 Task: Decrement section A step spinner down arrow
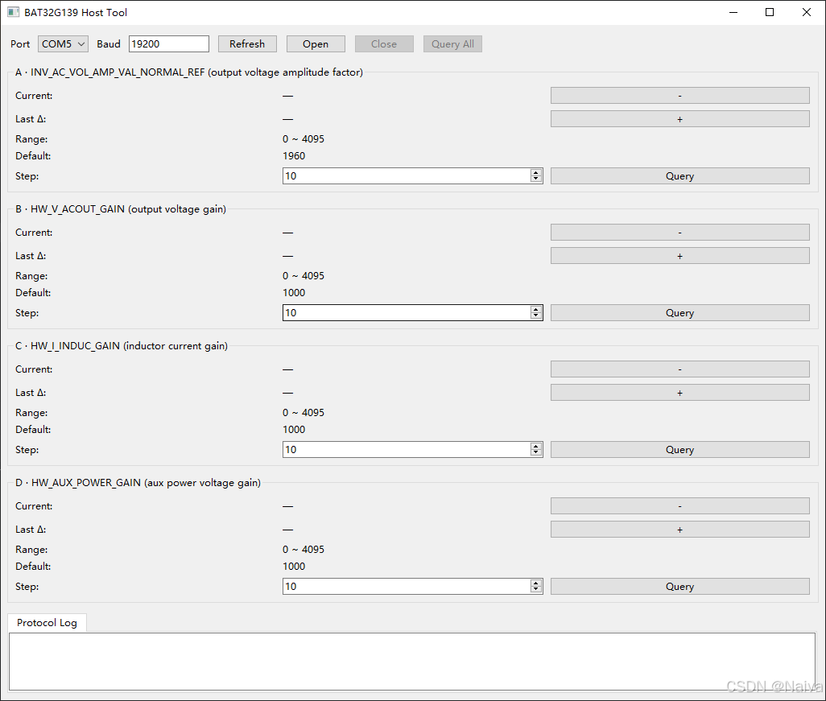[x=536, y=179]
